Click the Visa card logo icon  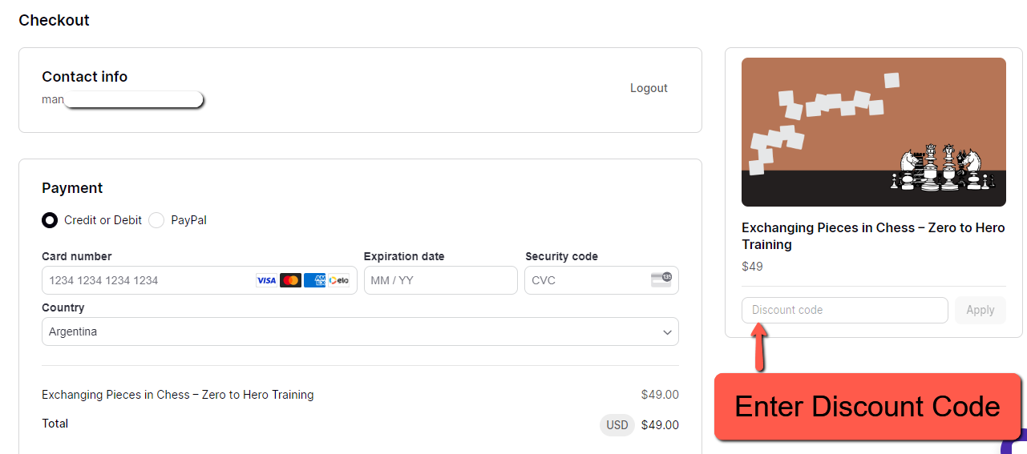(266, 280)
